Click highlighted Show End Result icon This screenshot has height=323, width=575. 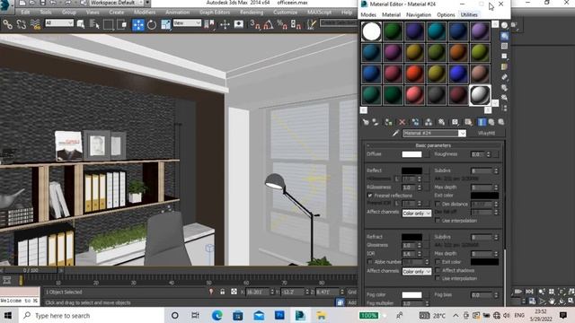point(482,122)
